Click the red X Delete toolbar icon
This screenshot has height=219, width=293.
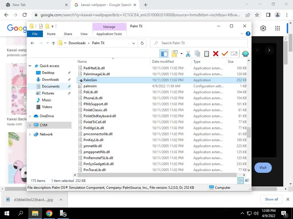point(216,54)
